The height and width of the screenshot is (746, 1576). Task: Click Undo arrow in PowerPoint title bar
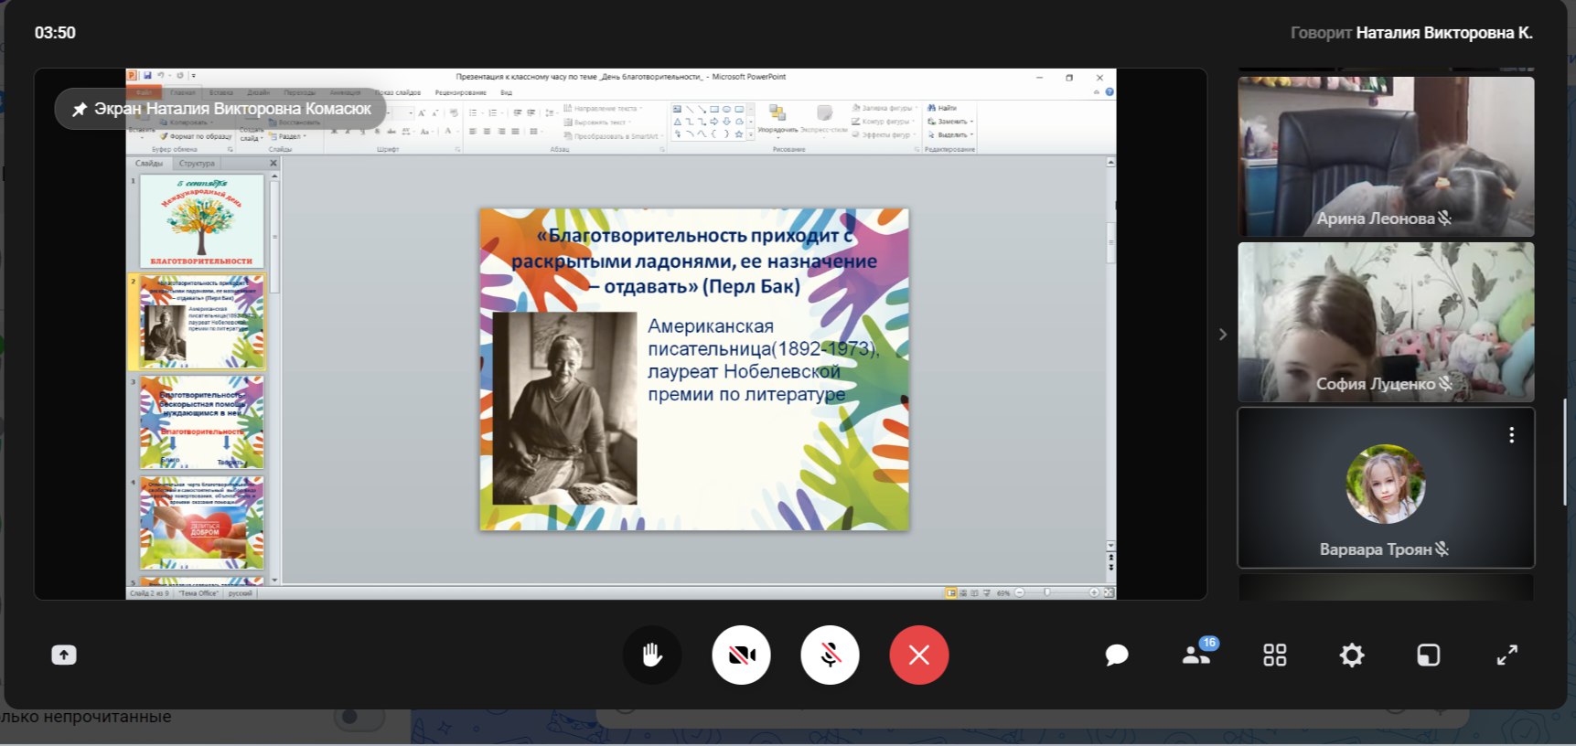pos(160,76)
